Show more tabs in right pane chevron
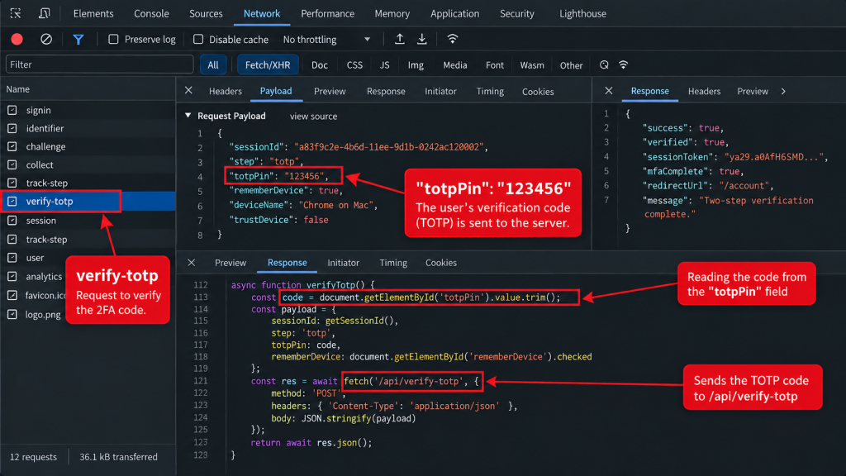 pyautogui.click(x=783, y=91)
